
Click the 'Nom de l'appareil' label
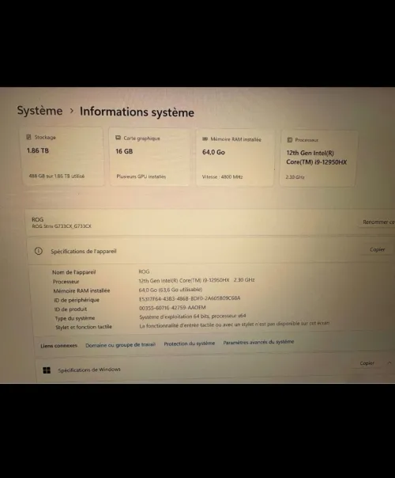[x=74, y=272]
